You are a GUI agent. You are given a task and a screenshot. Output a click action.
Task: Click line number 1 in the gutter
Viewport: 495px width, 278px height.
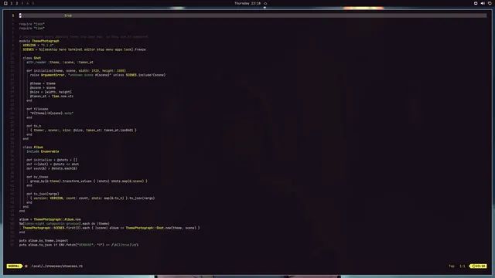point(13,15)
